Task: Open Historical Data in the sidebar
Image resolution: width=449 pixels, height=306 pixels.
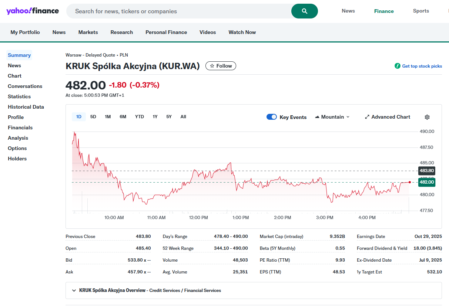Action: tap(26, 107)
